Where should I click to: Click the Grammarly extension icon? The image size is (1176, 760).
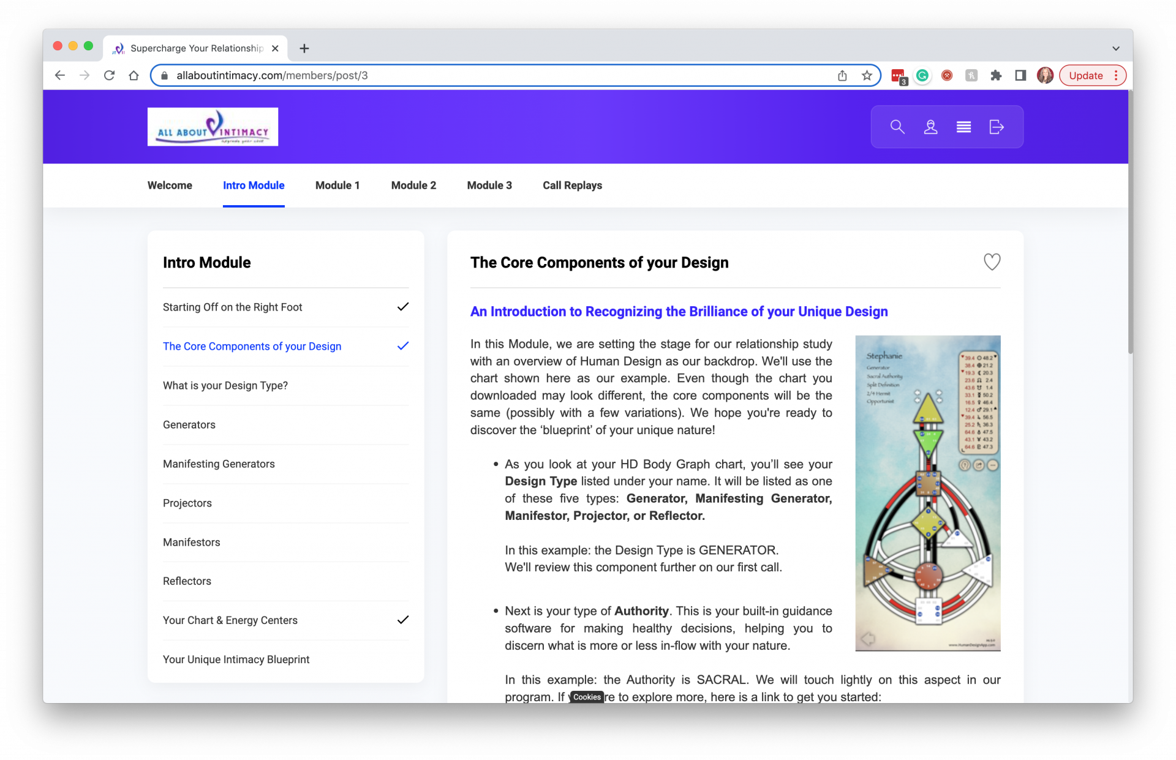pyautogui.click(x=922, y=75)
